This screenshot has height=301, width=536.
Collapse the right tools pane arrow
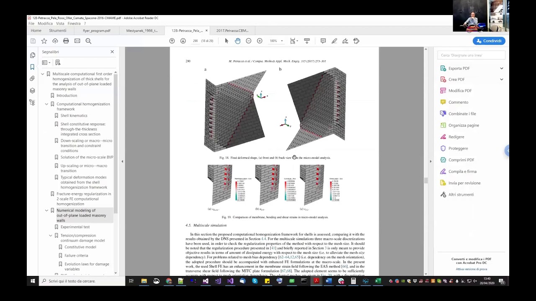(x=430, y=161)
